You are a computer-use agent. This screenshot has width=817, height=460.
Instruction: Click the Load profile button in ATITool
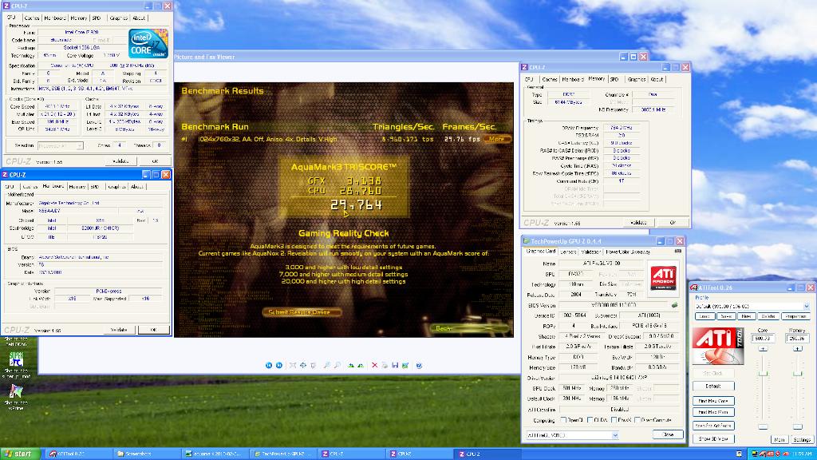click(x=705, y=316)
